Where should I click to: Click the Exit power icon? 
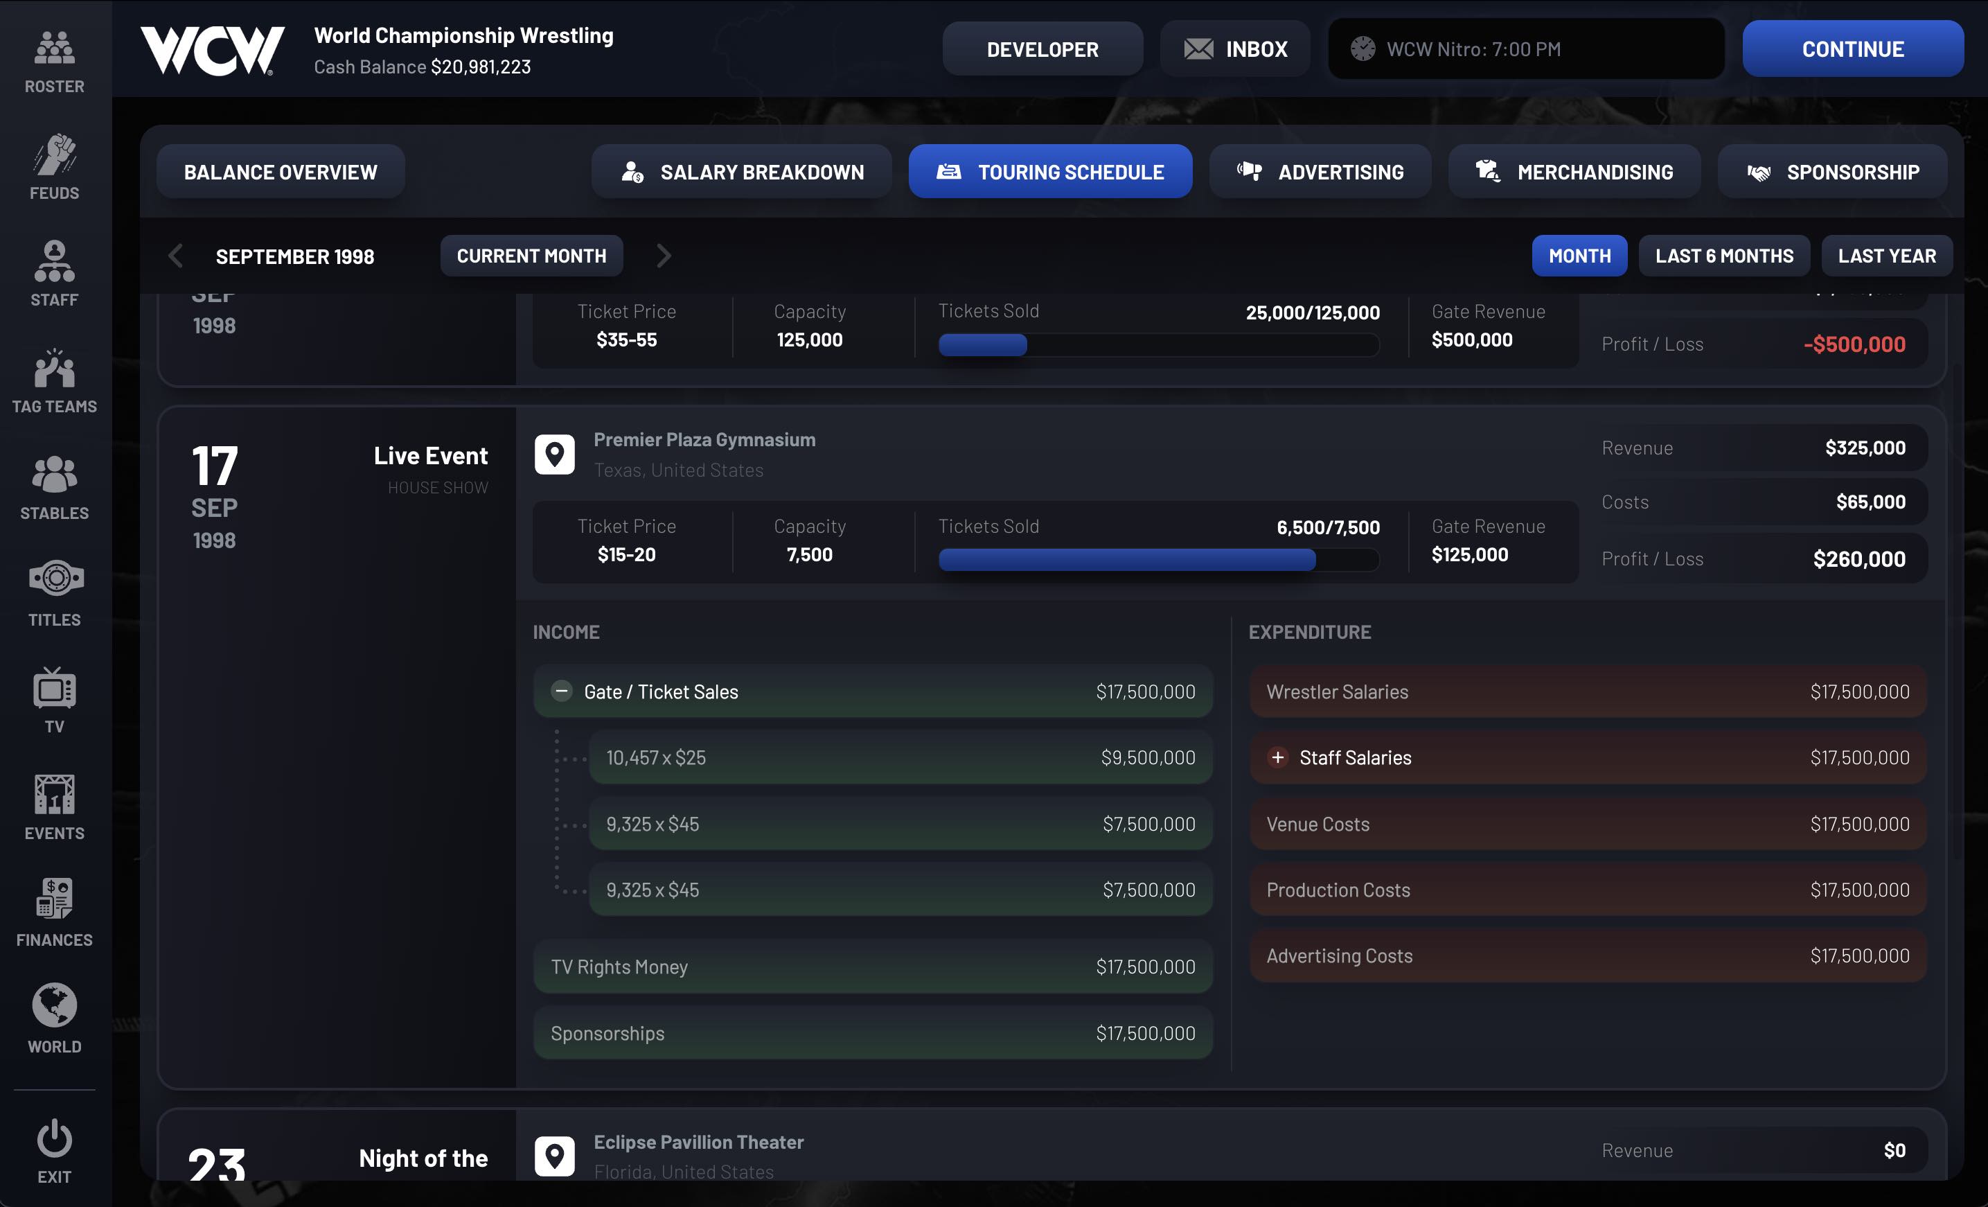point(54,1138)
